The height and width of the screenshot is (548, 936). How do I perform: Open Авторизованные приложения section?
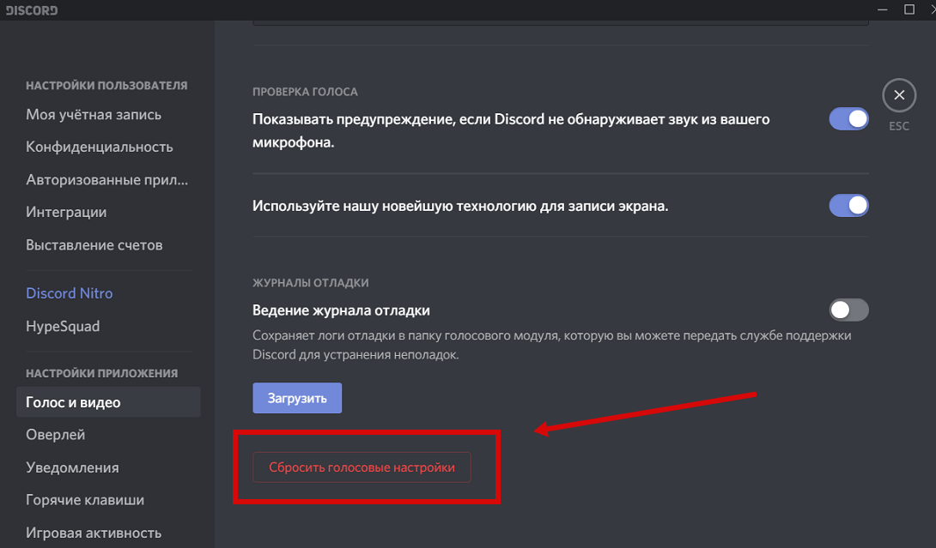pyautogui.click(x=106, y=180)
